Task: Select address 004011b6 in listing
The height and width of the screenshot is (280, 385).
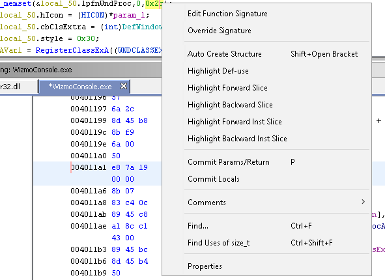Action: [89, 261]
